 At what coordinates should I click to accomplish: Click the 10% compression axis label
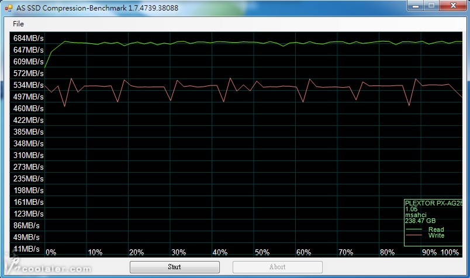pyautogui.click(x=95, y=252)
